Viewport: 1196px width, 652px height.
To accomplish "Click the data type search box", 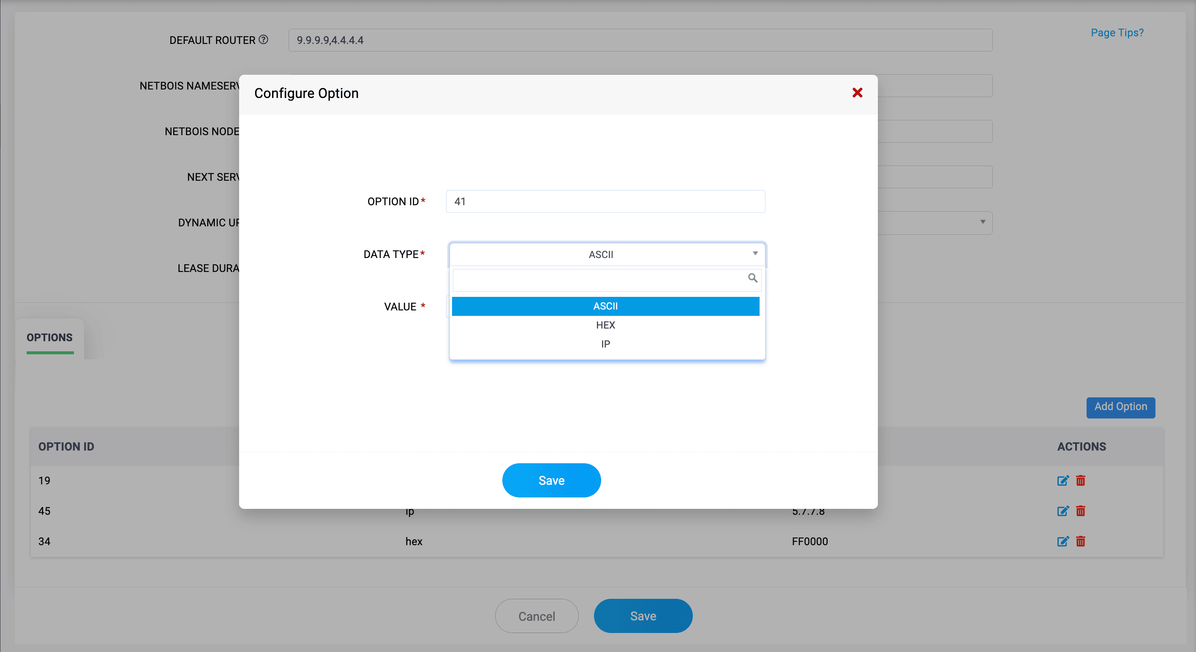I will click(x=599, y=280).
